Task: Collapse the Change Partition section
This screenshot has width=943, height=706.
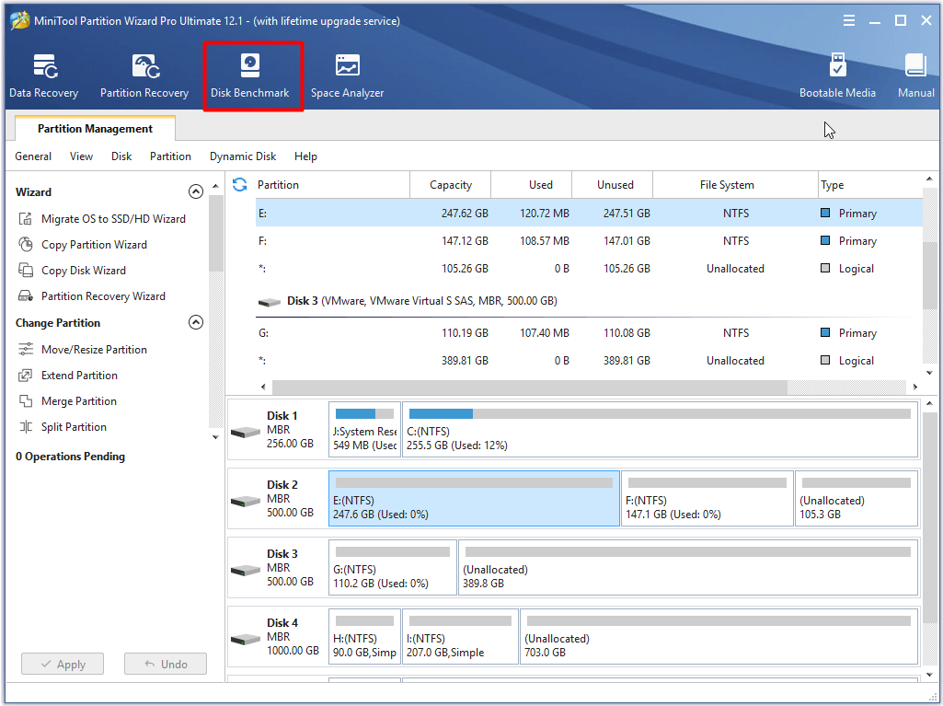Action: pyautogui.click(x=195, y=322)
